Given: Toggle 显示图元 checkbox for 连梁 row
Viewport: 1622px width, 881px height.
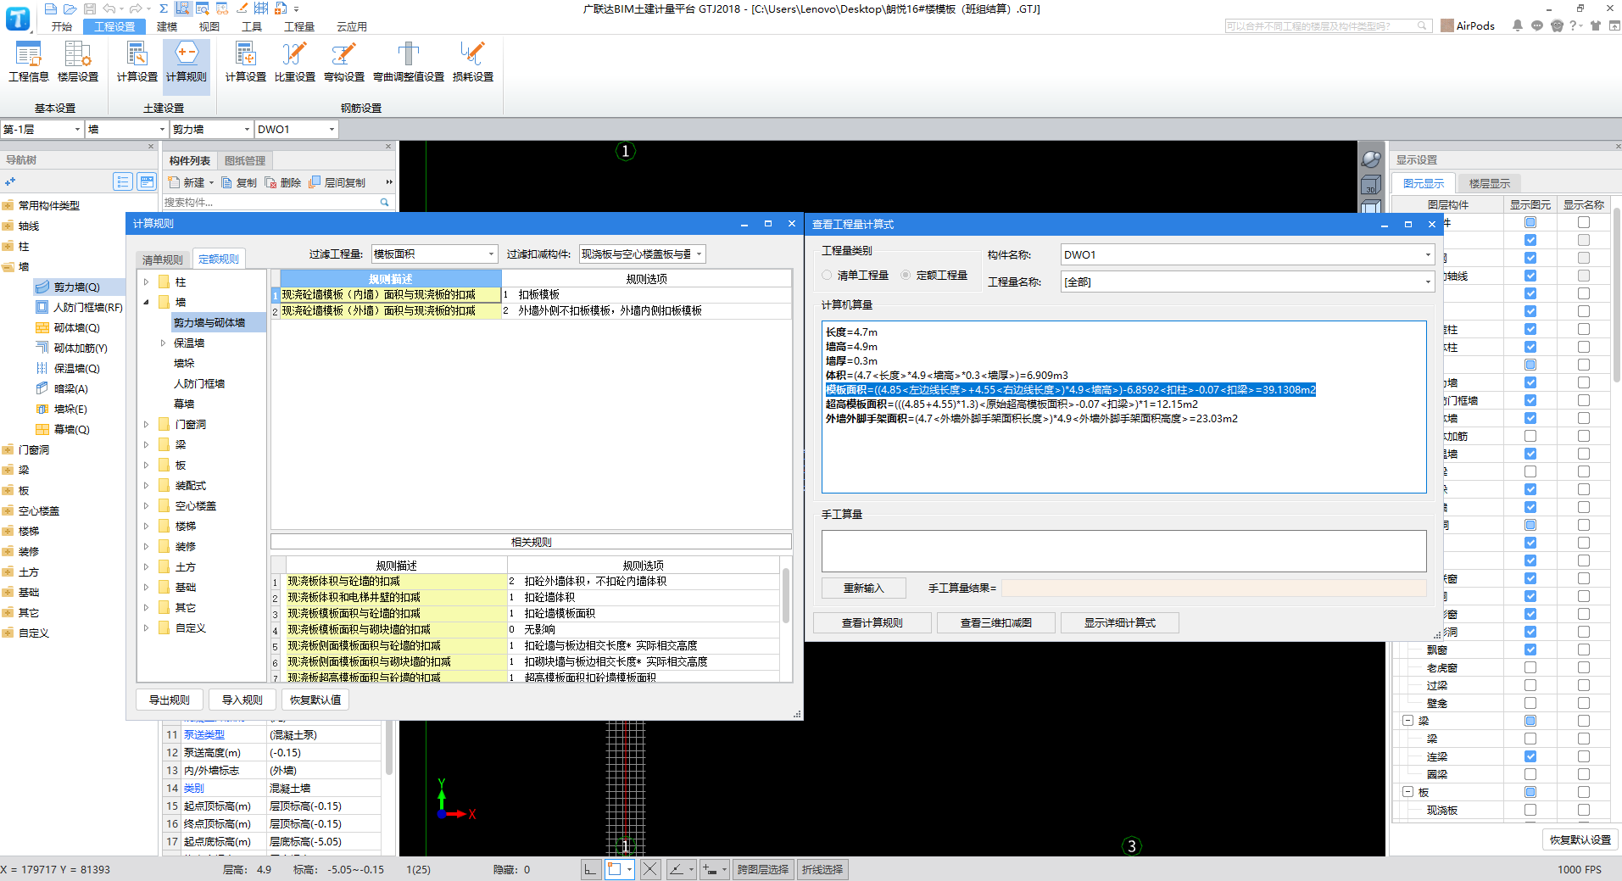Looking at the screenshot, I should coord(1530,756).
